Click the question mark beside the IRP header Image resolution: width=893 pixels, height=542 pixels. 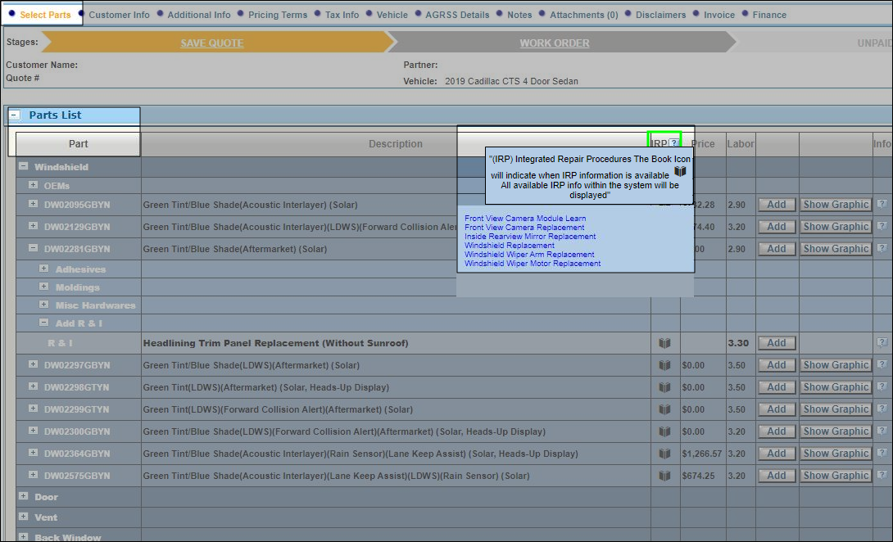pos(674,141)
